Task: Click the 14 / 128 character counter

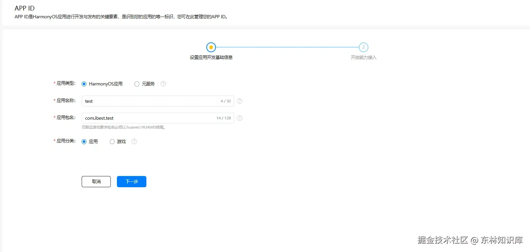Action: pos(224,118)
